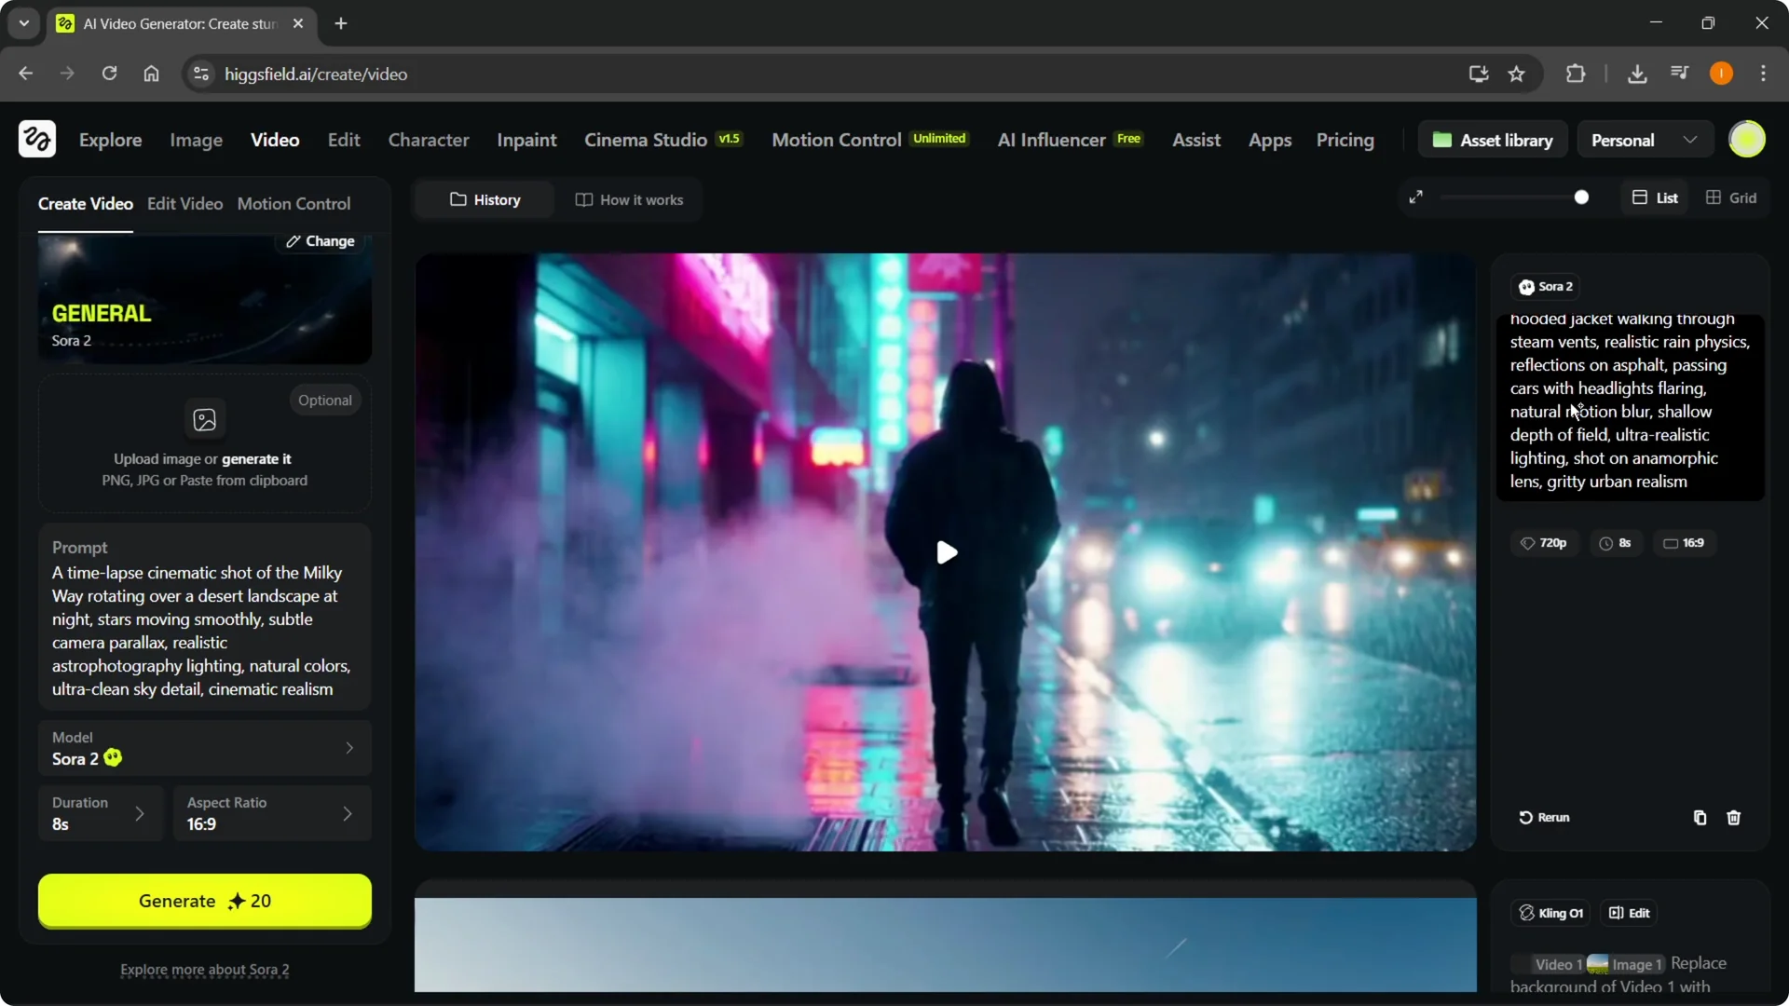Open Cinema Studio from navigation
The width and height of the screenshot is (1789, 1006).
646,140
